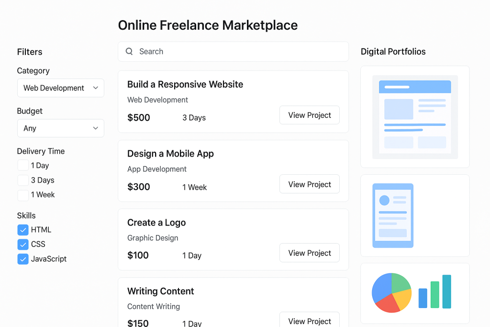Open the mobile phone mockup portfolio
This screenshot has width=490, height=327.
(392, 215)
